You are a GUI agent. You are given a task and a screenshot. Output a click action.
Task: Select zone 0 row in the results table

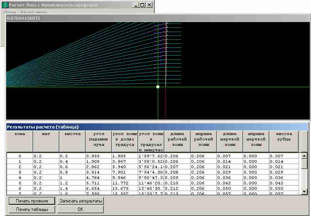[x=20, y=156]
